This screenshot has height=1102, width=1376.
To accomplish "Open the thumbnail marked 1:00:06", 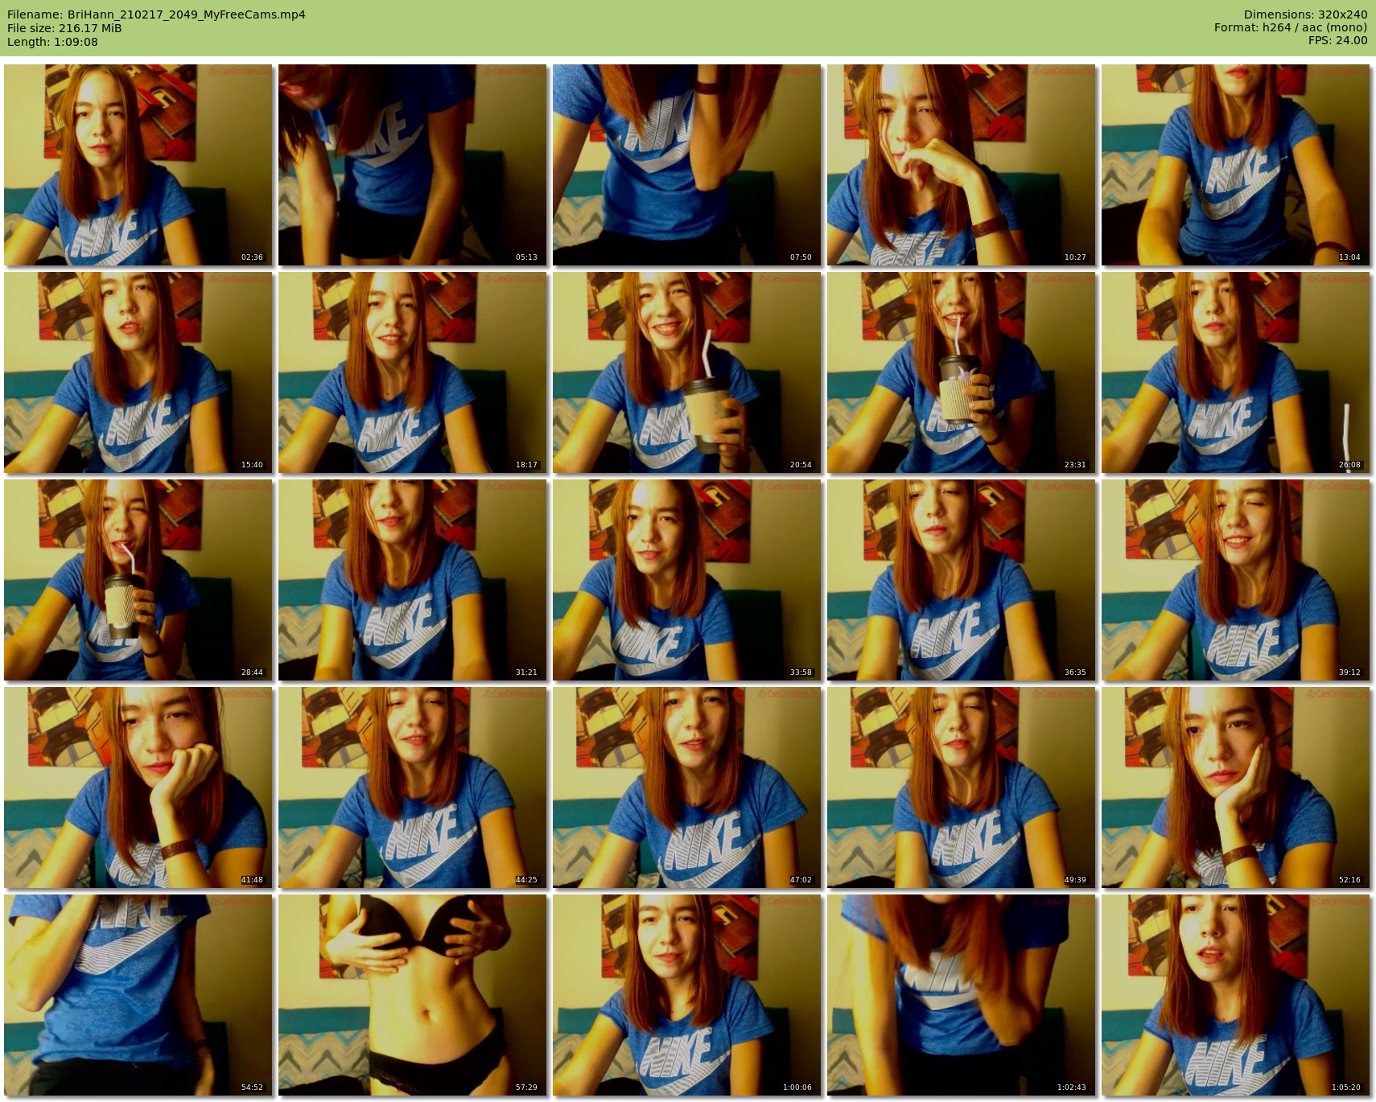I will 686,995.
